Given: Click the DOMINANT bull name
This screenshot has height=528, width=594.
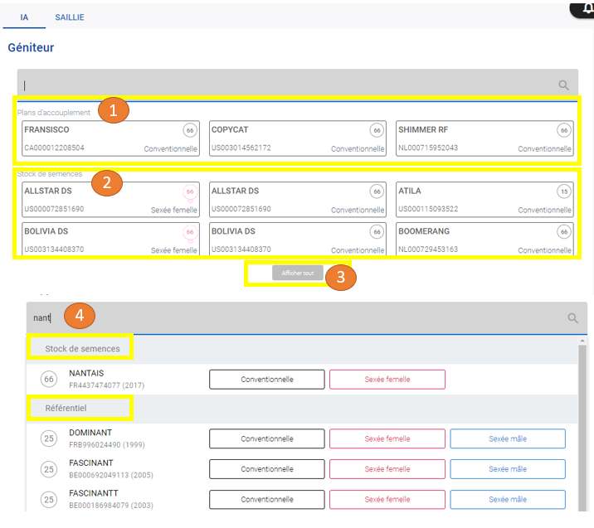Looking at the screenshot, I should [x=90, y=432].
